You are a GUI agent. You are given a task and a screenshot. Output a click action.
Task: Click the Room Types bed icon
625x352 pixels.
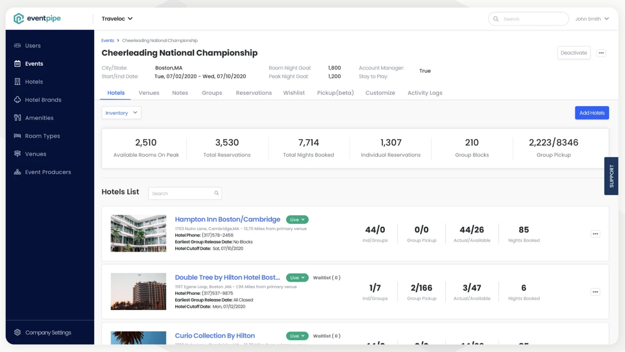point(17,136)
